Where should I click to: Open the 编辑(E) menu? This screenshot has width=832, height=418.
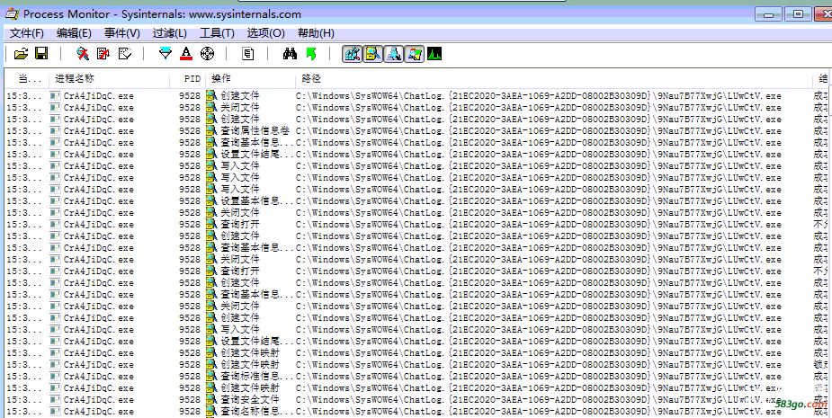[x=75, y=33]
